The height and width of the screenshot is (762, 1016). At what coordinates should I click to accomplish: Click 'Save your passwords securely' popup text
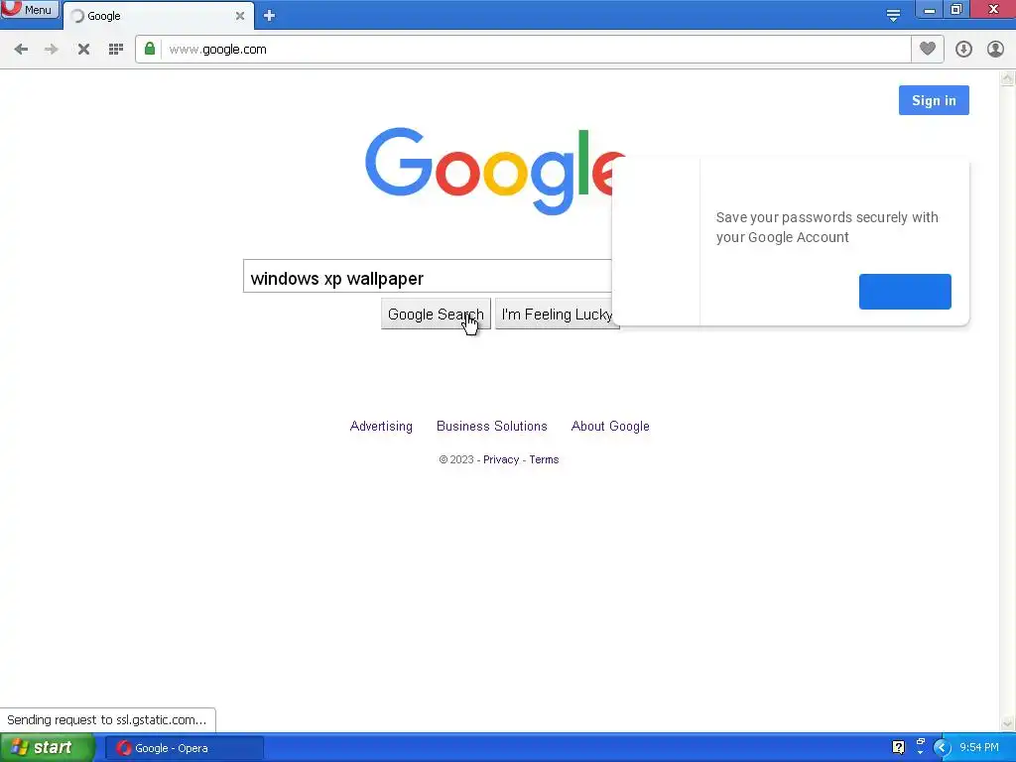click(826, 227)
